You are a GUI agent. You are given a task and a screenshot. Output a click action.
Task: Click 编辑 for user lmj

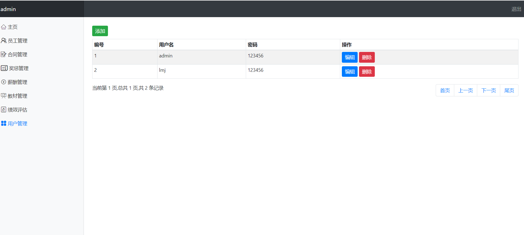point(350,72)
